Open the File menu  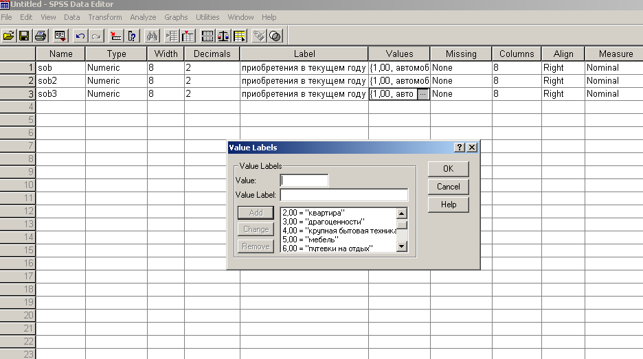[x=7, y=17]
